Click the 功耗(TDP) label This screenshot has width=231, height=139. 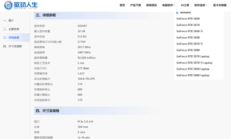point(40,69)
